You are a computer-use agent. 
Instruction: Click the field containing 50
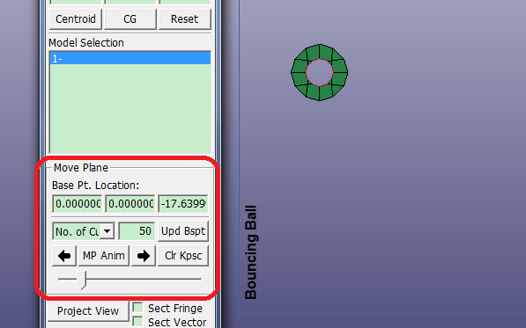click(137, 231)
